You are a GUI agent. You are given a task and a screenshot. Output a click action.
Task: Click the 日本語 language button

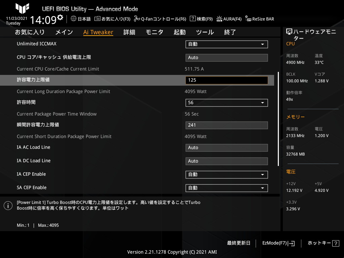(x=84, y=19)
